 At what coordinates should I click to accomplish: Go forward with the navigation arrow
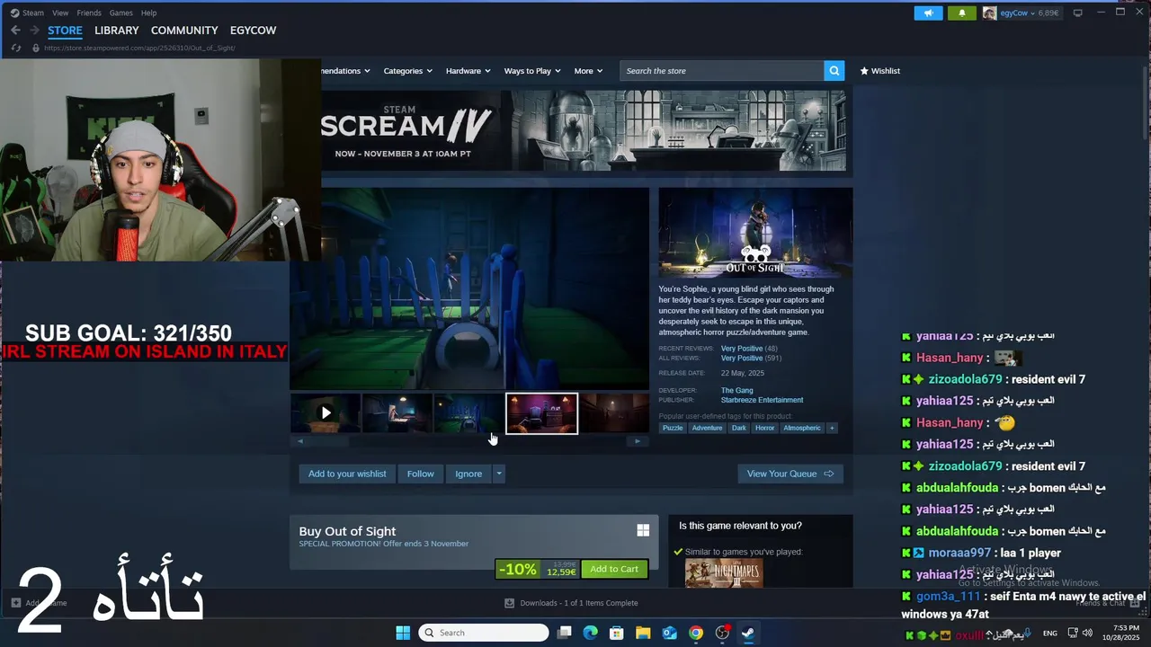(x=33, y=31)
